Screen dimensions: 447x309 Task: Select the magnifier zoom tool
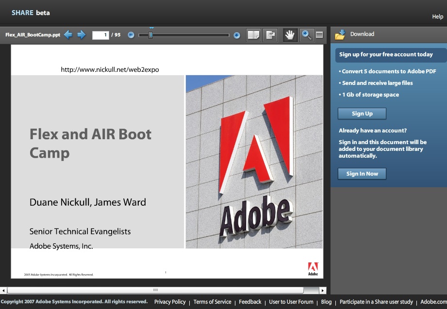point(306,35)
